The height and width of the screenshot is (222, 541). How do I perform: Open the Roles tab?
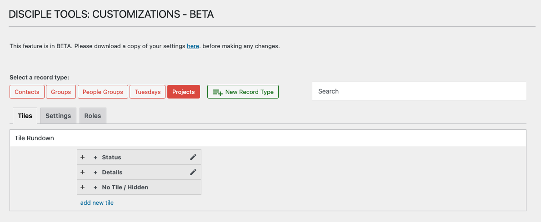pos(93,116)
